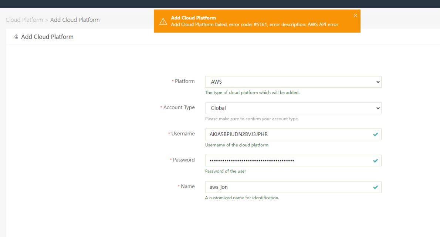The width and height of the screenshot is (440, 237).
Task: Click hint 'Username of the cloud platform.'
Action: [237, 145]
